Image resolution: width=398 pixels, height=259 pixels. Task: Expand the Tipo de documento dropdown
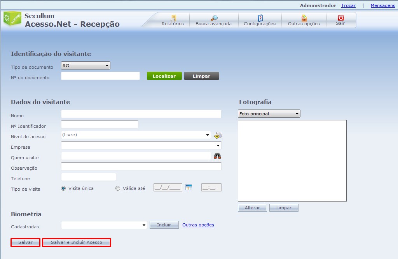pos(86,66)
